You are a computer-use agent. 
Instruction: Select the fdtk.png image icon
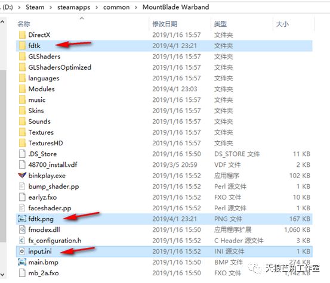pyautogui.click(x=22, y=219)
